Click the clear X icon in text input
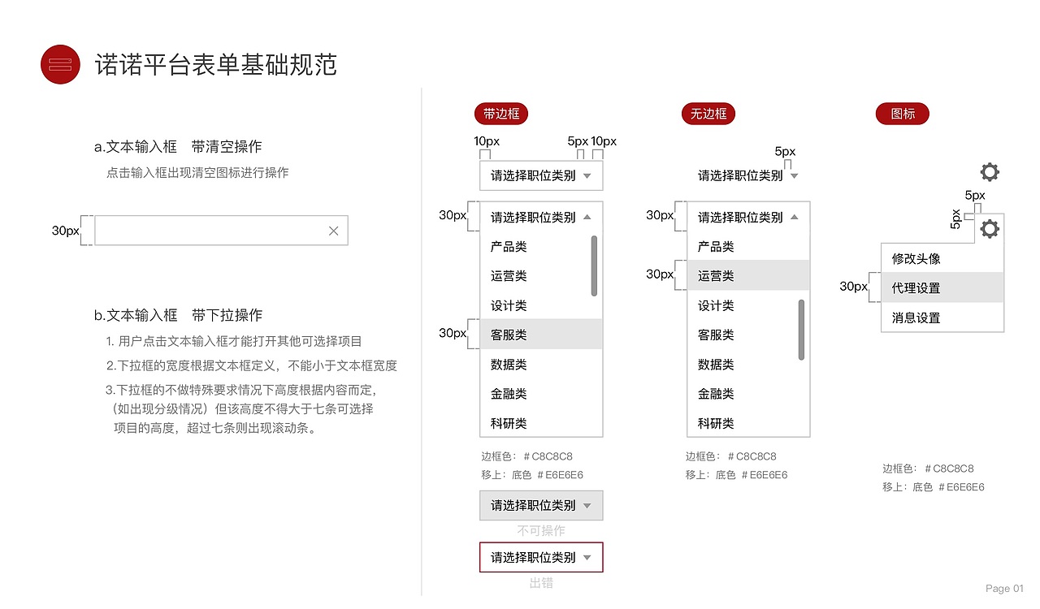This screenshot has width=1040, height=609. pyautogui.click(x=333, y=231)
